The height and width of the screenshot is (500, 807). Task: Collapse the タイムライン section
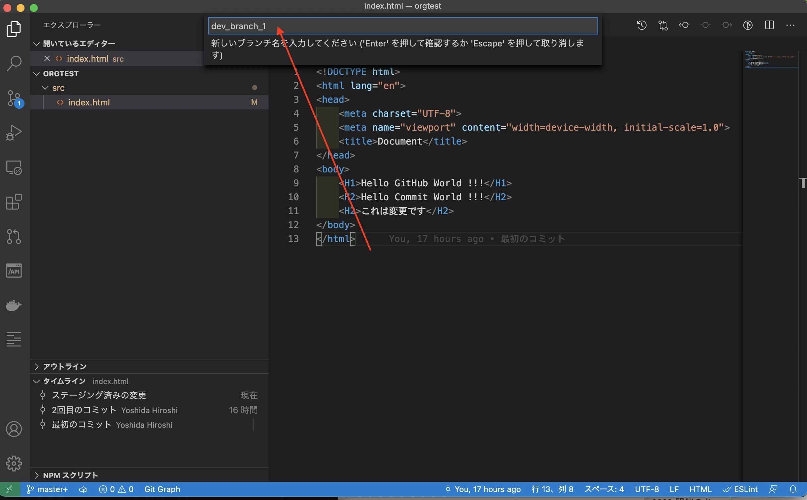(x=36, y=381)
